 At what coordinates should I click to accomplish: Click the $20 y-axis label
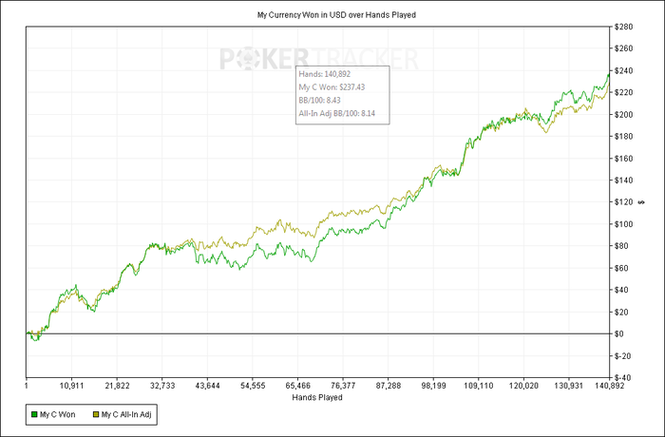pos(621,313)
